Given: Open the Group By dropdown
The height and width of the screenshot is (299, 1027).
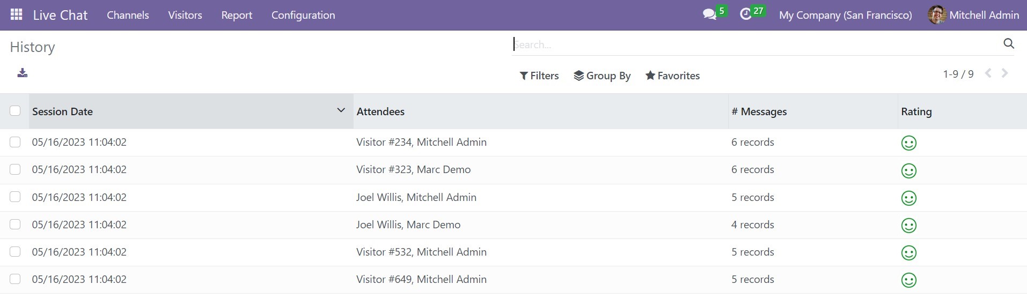Looking at the screenshot, I should (602, 76).
